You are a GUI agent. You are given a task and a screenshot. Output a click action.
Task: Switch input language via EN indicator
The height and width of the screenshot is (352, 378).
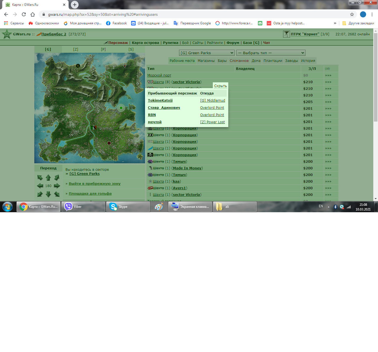click(x=321, y=206)
